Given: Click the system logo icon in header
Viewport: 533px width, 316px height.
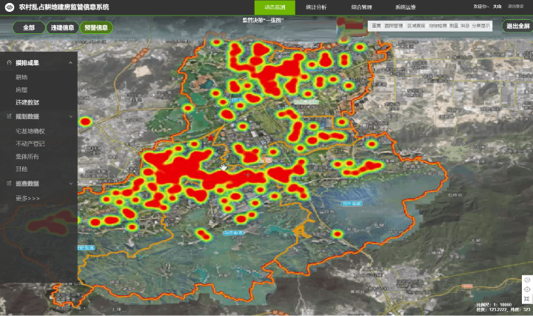Looking at the screenshot, I should click(10, 7).
